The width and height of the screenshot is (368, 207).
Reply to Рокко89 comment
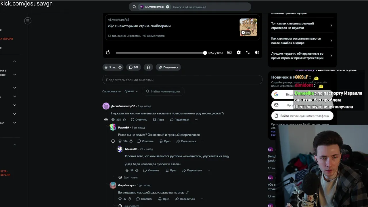pos(145,141)
